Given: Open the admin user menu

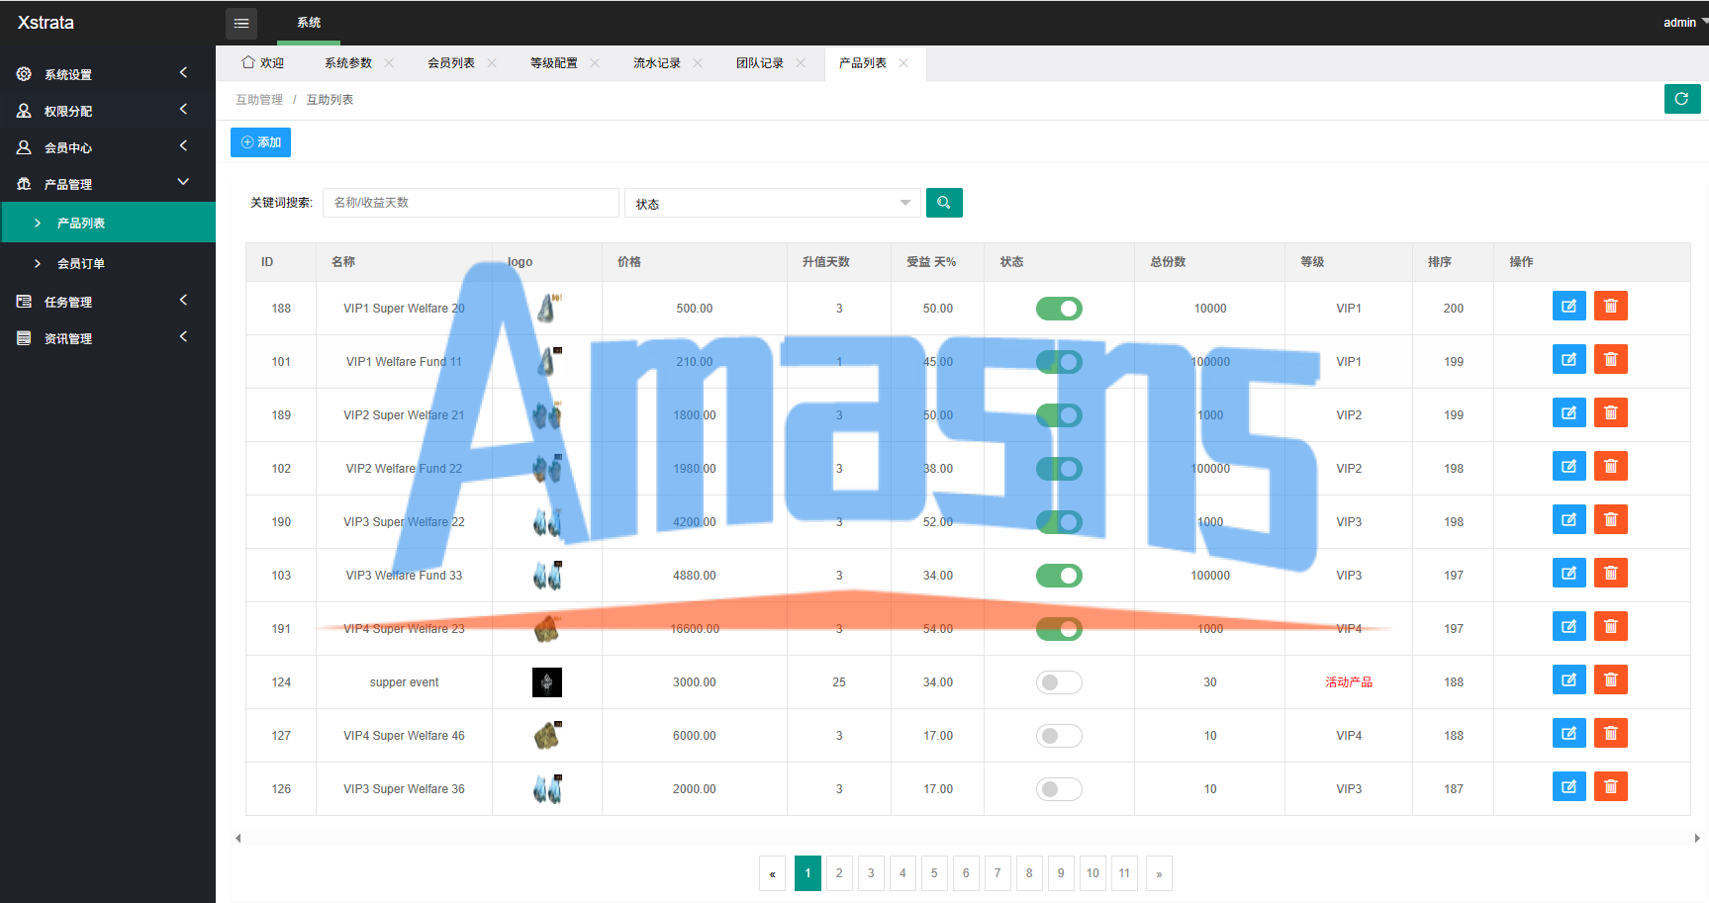Looking at the screenshot, I should point(1684,23).
